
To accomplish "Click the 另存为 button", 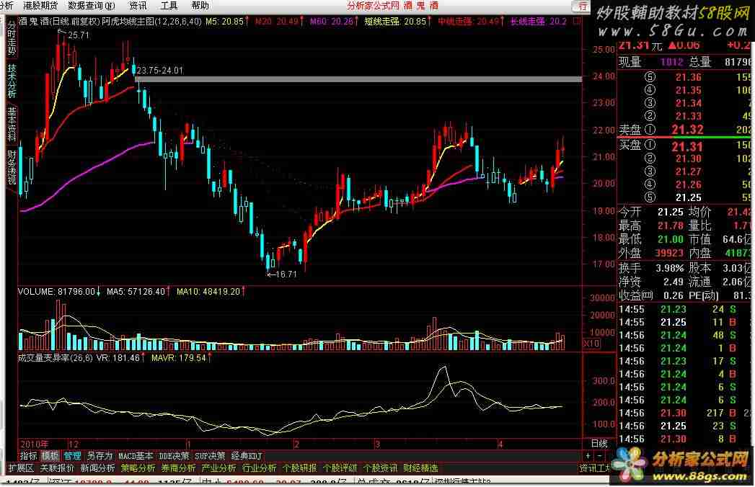I will coord(100,456).
